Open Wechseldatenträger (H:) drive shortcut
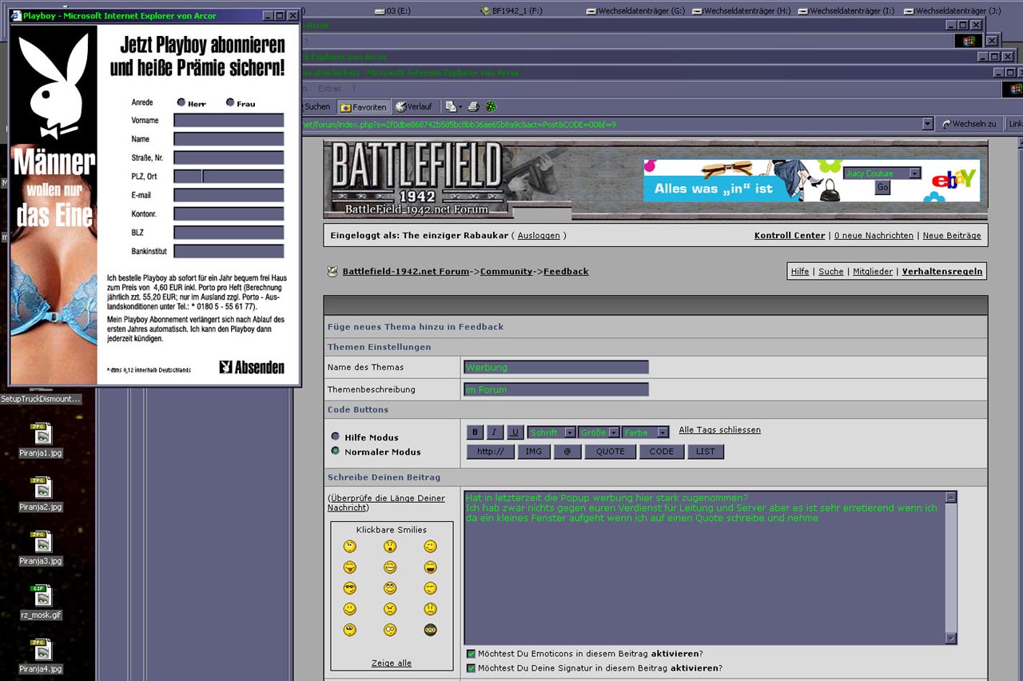The image size is (1023, 681). click(742, 11)
